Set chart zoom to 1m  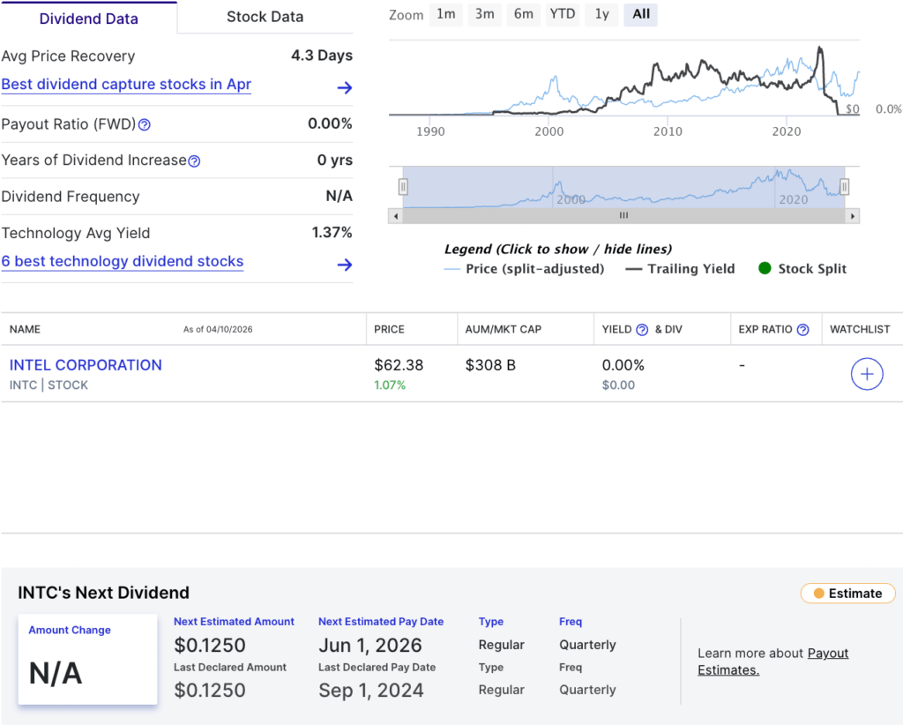coord(446,15)
